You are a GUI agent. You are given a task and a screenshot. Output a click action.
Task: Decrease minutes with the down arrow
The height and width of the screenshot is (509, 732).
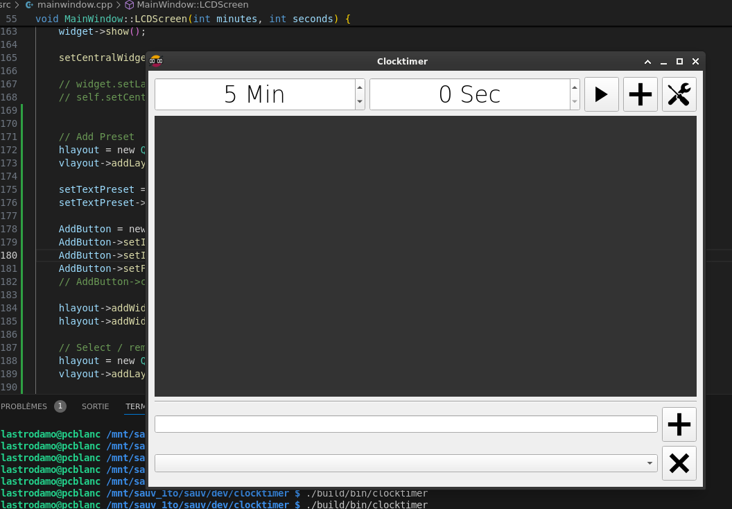click(360, 101)
